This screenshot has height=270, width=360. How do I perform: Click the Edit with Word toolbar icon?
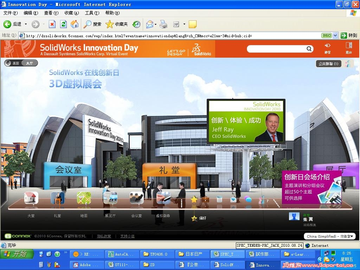coord(176,24)
